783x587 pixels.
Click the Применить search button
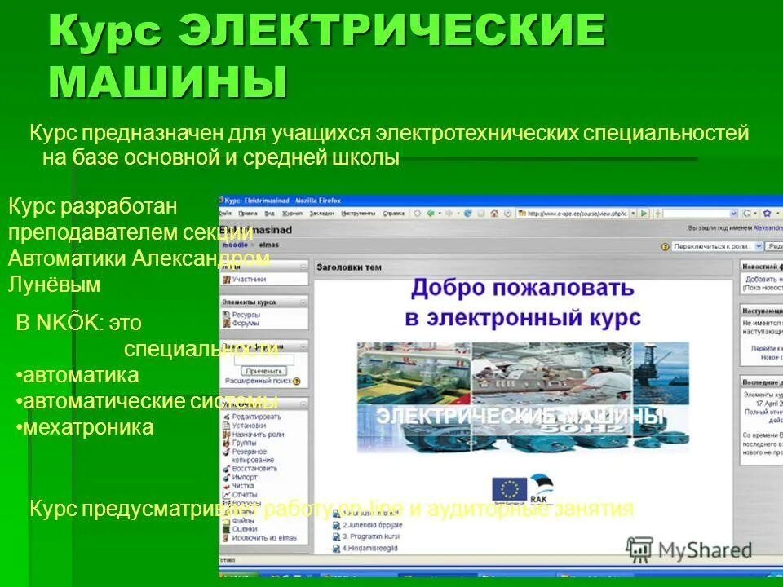pos(264,372)
